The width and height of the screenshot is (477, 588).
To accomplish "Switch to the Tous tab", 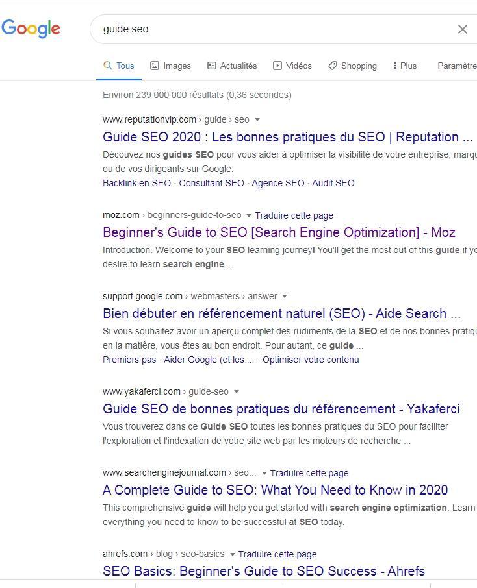I will (124, 66).
